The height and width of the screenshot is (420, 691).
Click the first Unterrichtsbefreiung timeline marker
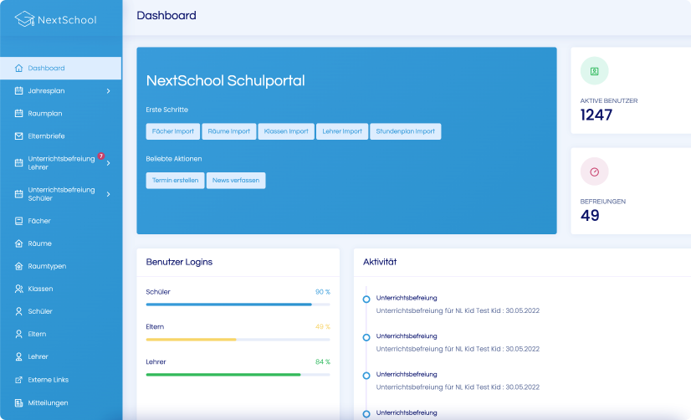click(366, 299)
